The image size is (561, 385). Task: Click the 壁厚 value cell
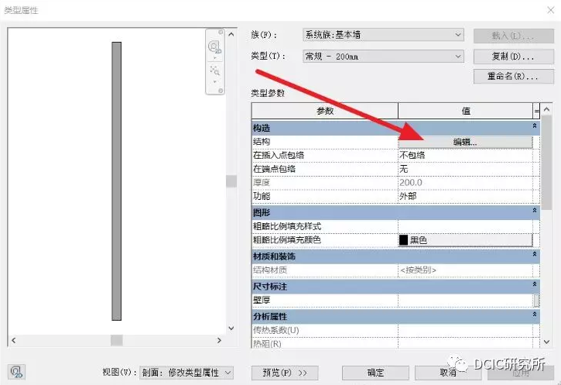[465, 300]
